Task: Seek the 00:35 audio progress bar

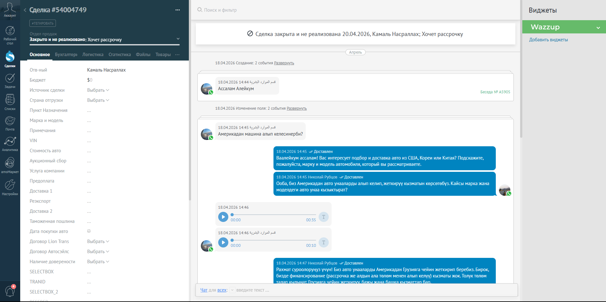Action: pyautogui.click(x=273, y=215)
